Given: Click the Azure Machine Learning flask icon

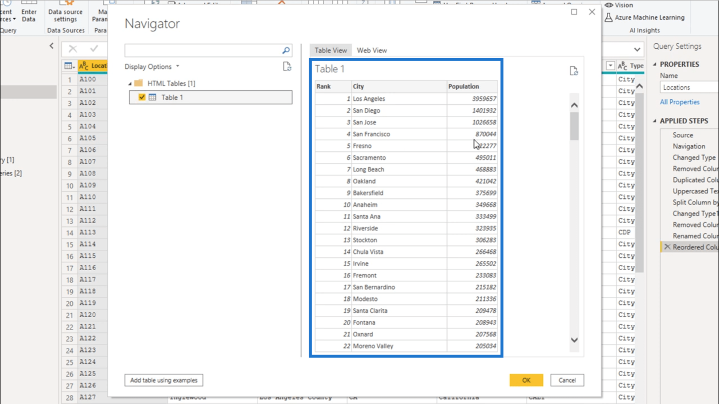Looking at the screenshot, I should coord(608,18).
